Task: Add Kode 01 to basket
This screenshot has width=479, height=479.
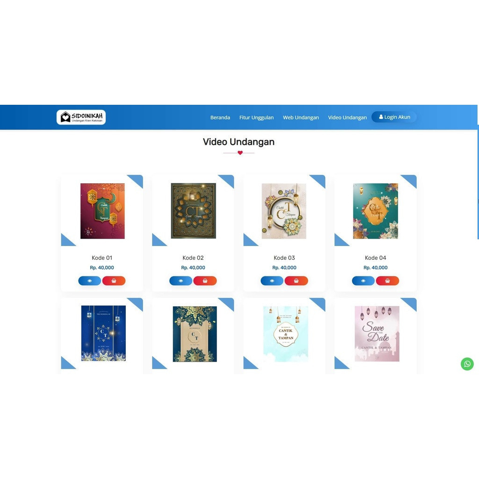Action: click(114, 281)
